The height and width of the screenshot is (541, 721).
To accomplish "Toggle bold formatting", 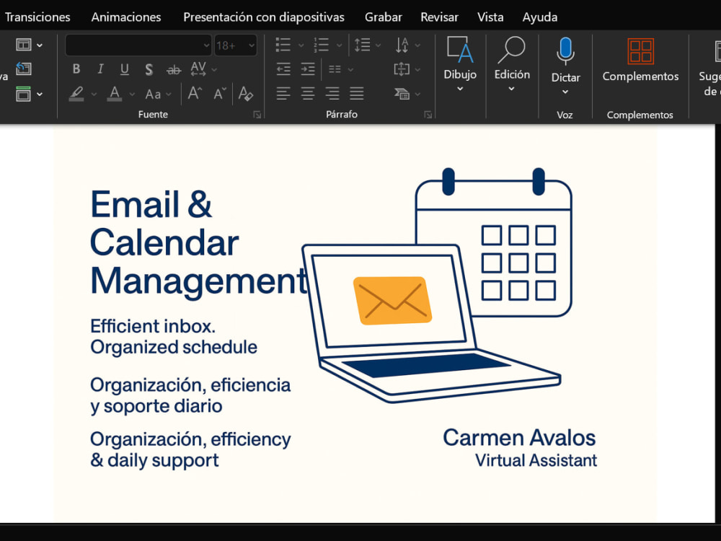I will 76,69.
